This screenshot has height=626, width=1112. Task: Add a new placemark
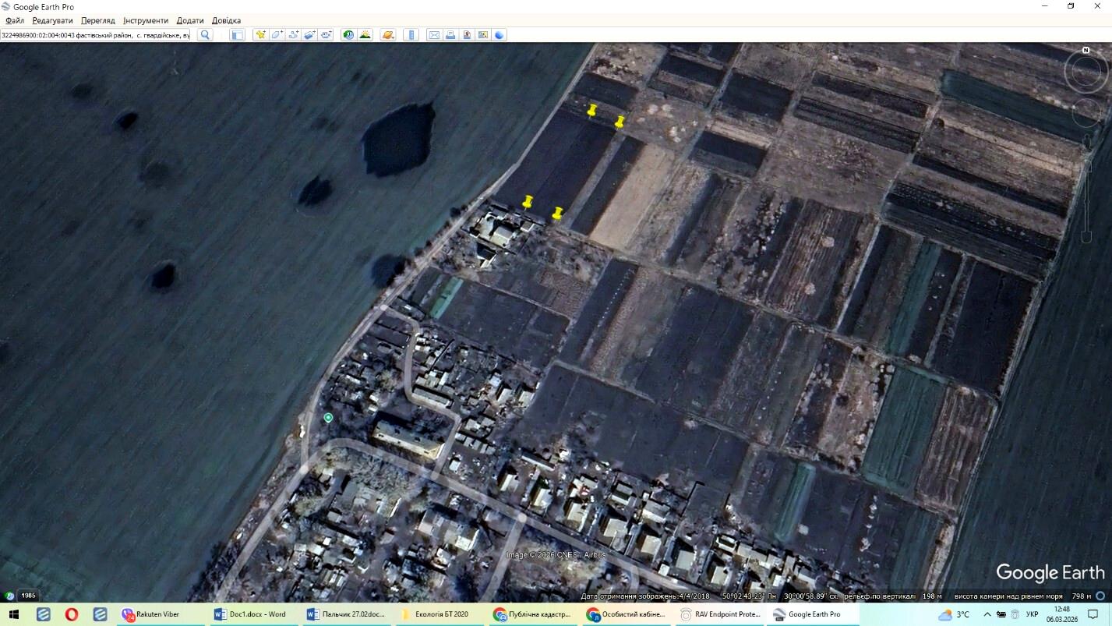tap(260, 35)
